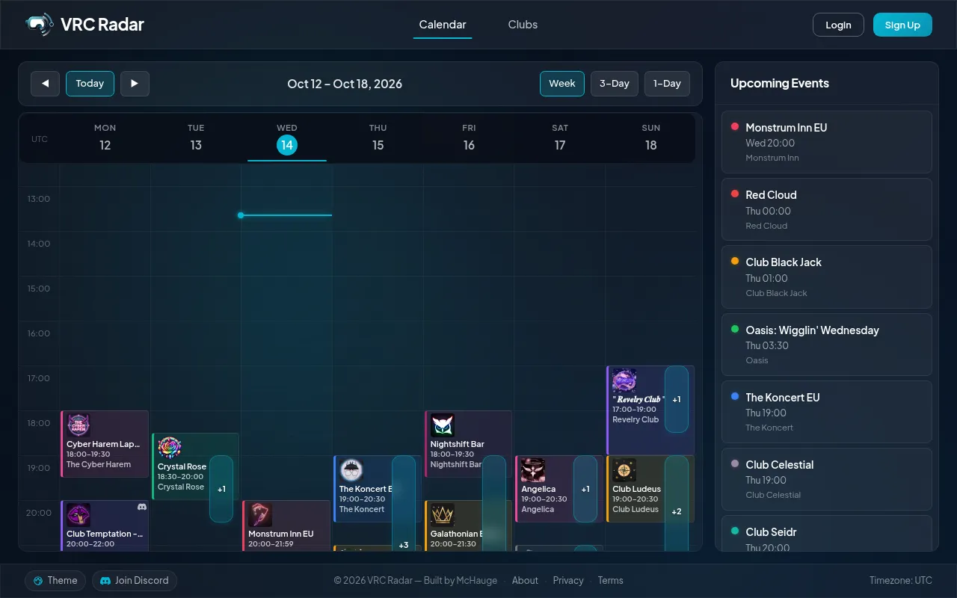Click the Theme palette icon
This screenshot has width=957, height=598.
pos(38,581)
